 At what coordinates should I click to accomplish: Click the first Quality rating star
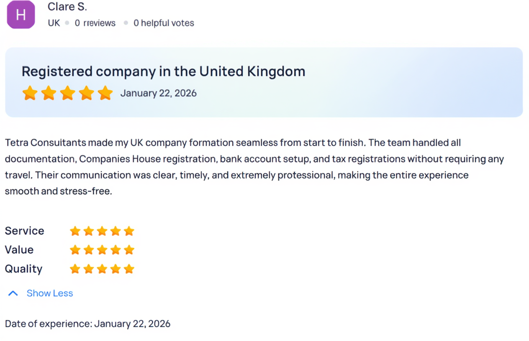coord(75,269)
